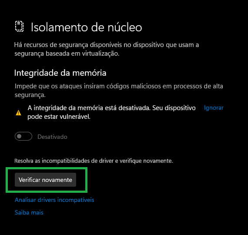Click the yellow warning triangle icon

coord(19,113)
